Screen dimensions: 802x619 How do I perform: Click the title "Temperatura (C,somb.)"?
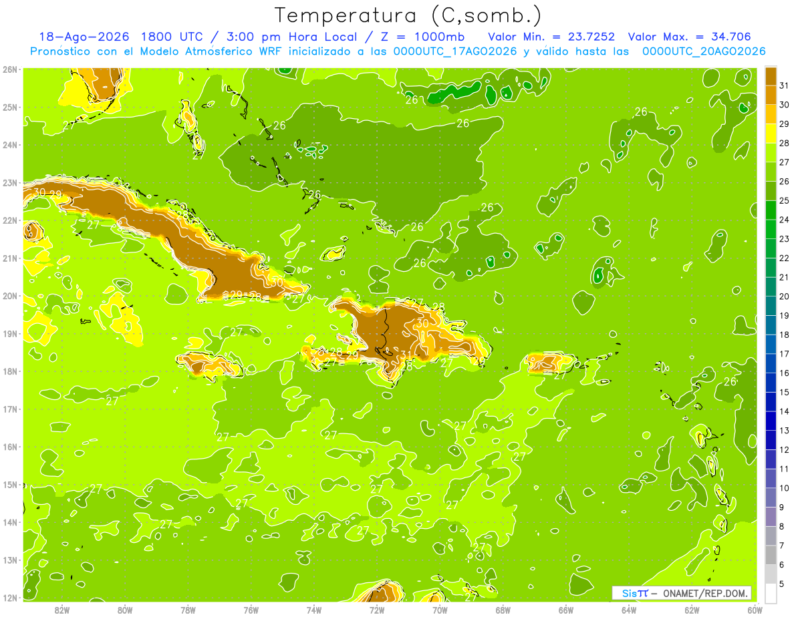408,16
